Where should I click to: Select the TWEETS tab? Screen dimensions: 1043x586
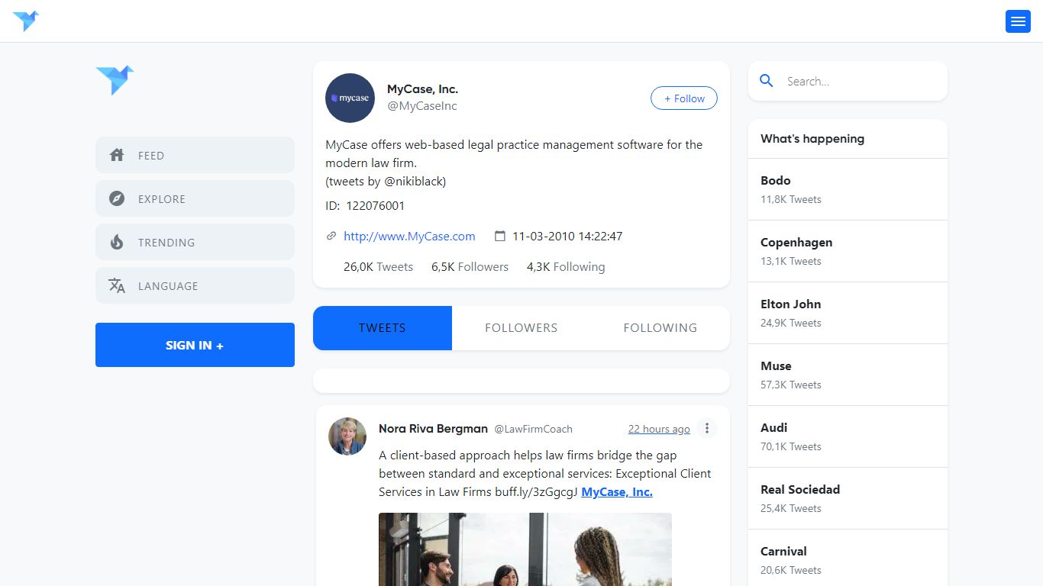coord(383,328)
